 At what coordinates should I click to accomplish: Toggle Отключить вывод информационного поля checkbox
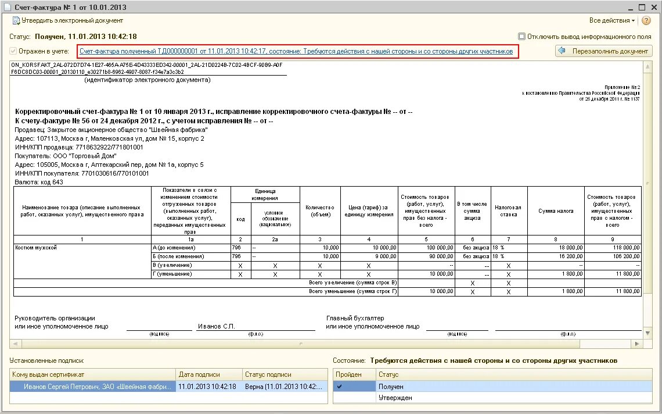point(522,37)
